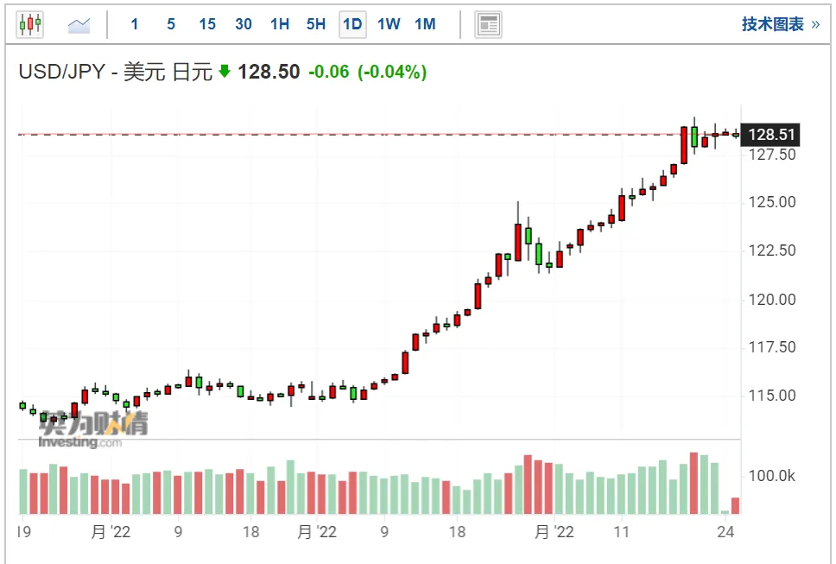Select the candlestick chart type icon

point(30,24)
